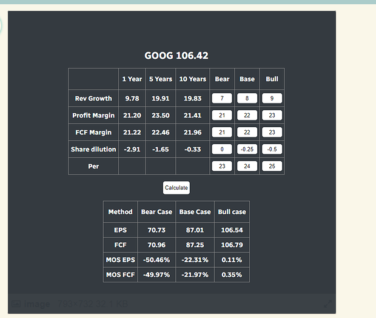Screen dimensions: 376x318
Task: Focus the Bear FCF Margin input
Action: pos(222,133)
